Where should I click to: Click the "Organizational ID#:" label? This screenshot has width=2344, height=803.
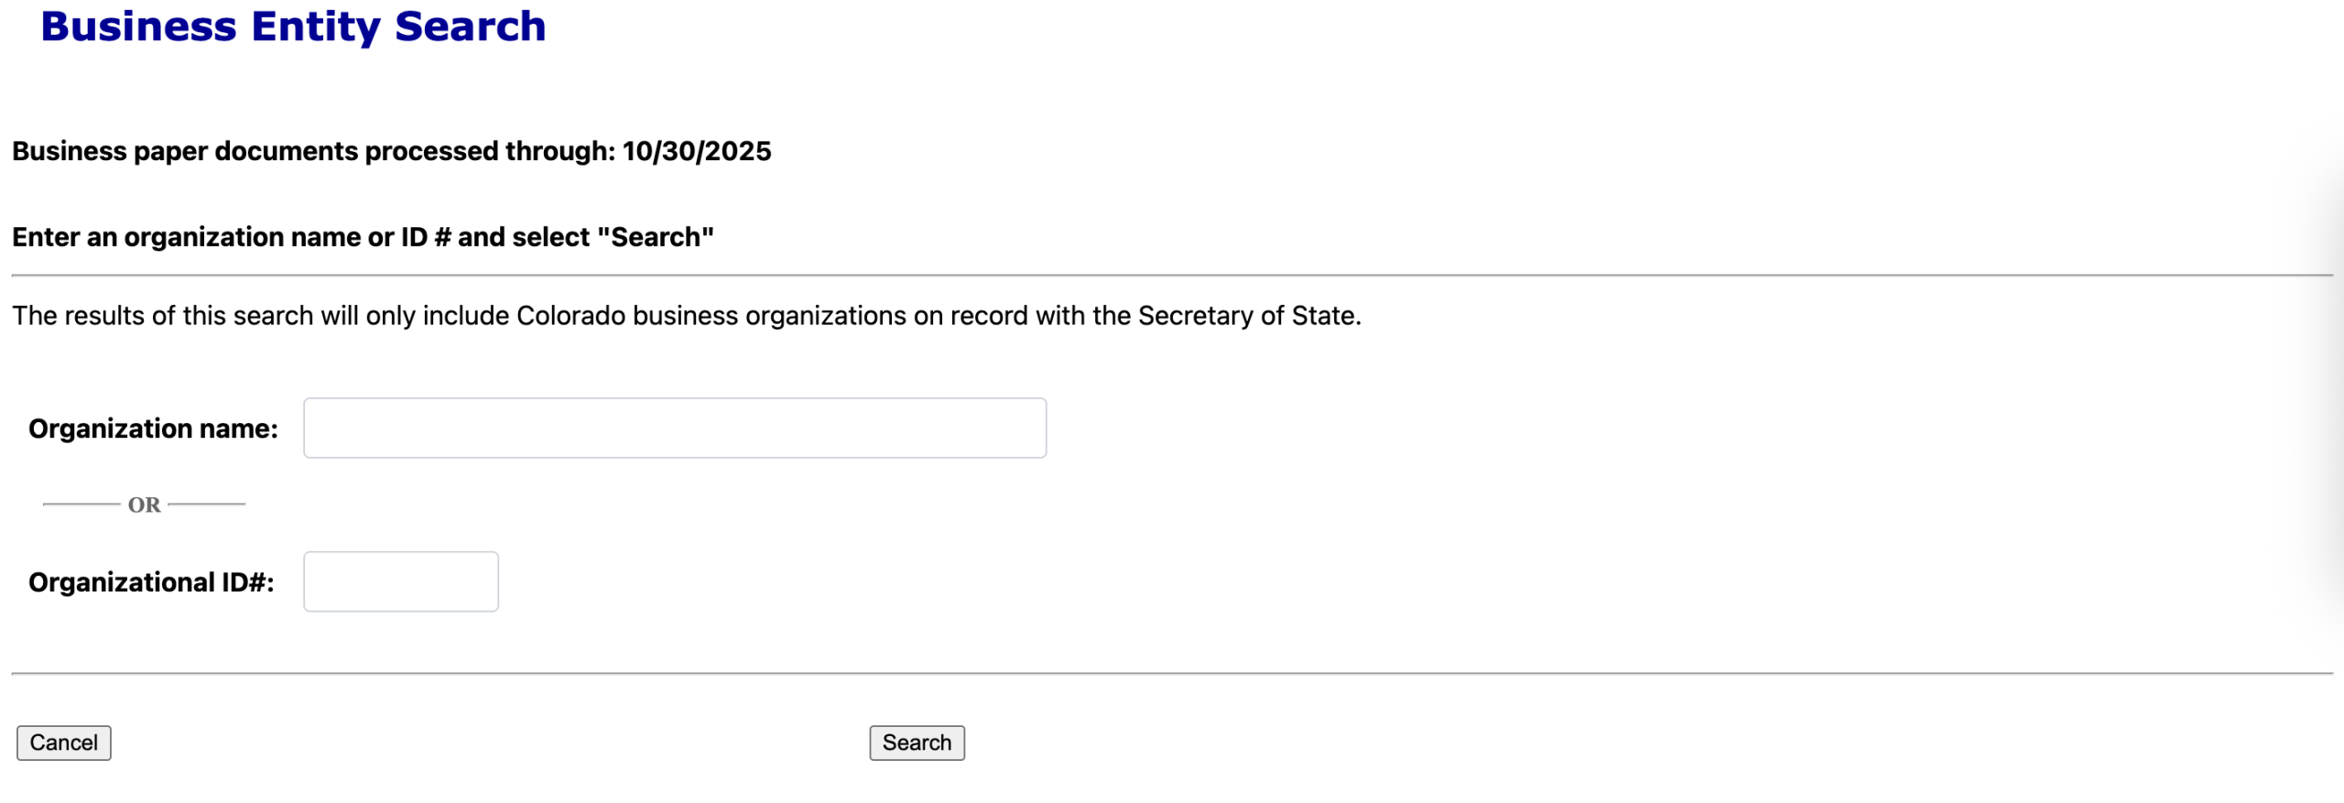pos(151,582)
